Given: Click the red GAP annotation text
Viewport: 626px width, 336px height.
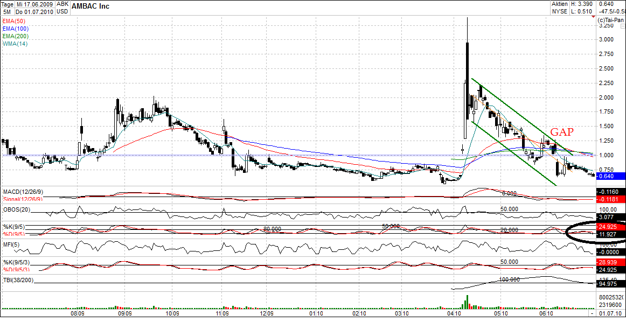Looking at the screenshot, I should coord(562,132).
